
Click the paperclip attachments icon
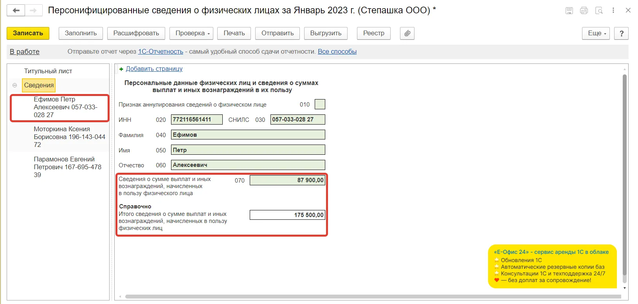click(x=407, y=33)
